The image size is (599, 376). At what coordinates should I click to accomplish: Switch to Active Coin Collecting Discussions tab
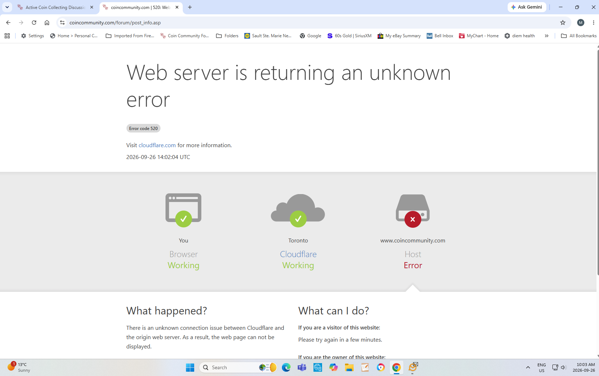56,7
